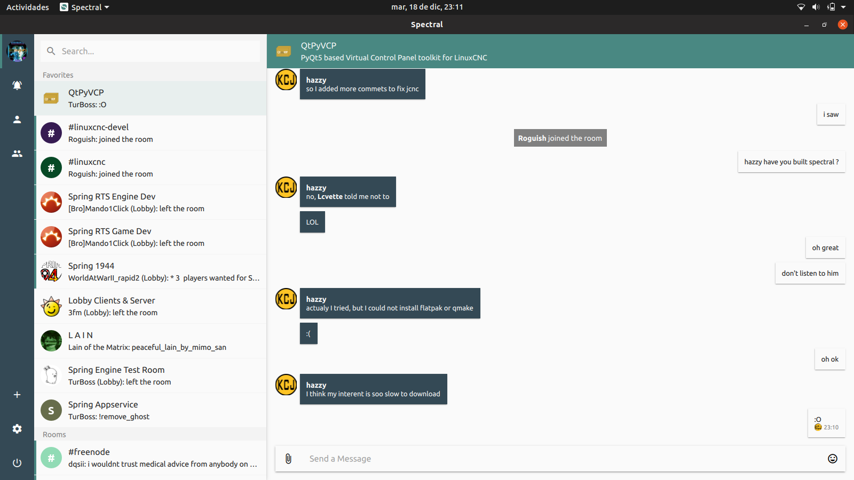Click the ':O' message sent at 23:10
Screen dimensions: 854x480
click(827, 423)
